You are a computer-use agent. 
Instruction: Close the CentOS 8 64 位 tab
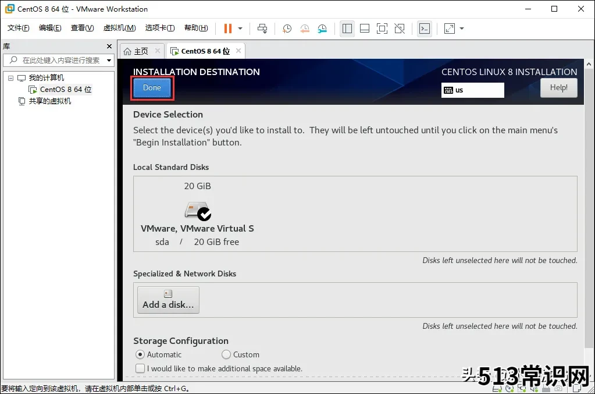point(238,51)
